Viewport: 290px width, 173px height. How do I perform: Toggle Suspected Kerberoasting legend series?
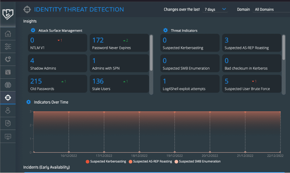click(106, 162)
